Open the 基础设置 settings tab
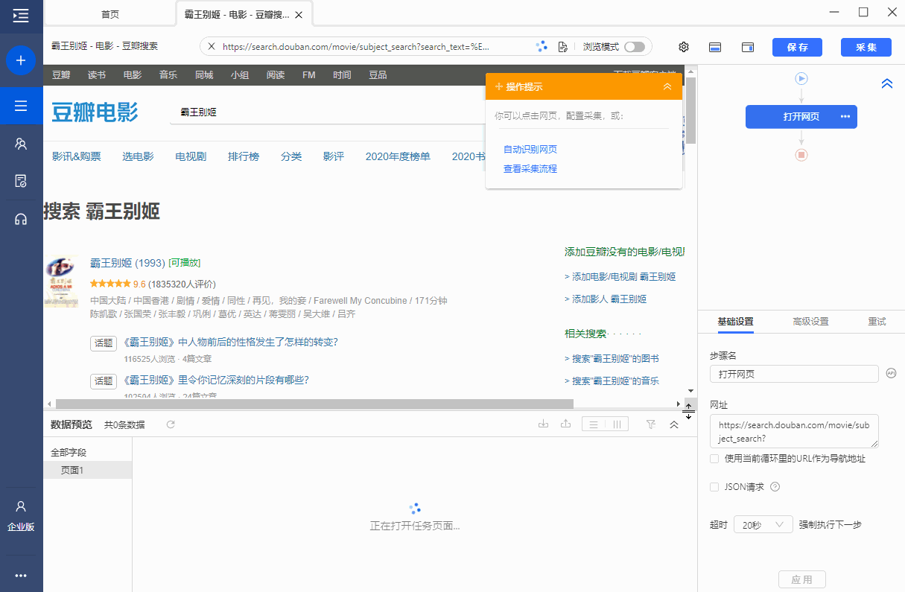The height and width of the screenshot is (592, 905). click(x=735, y=322)
